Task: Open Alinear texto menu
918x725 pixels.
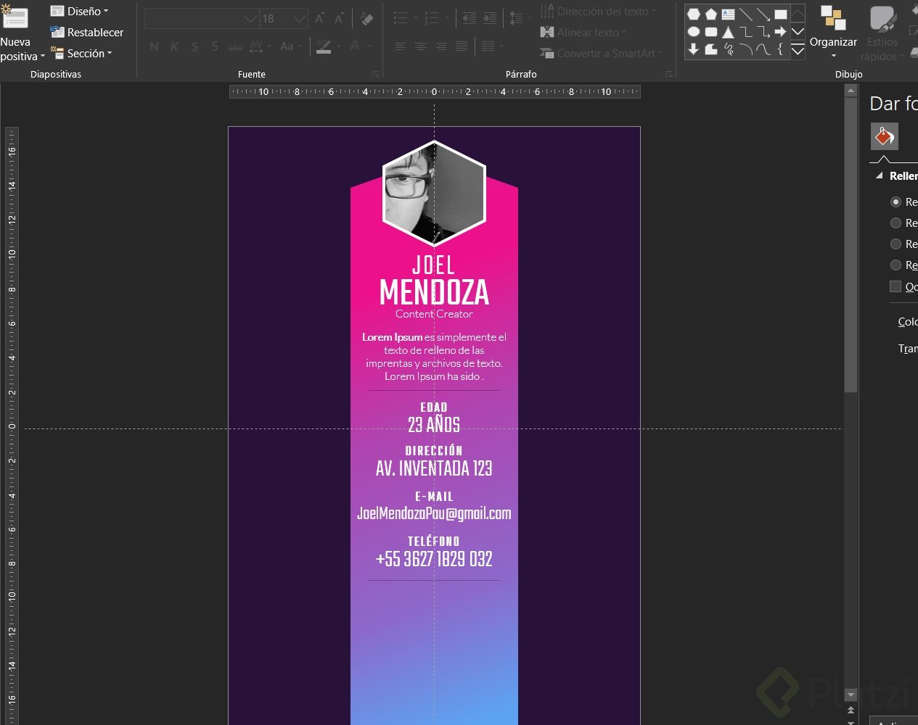Action: [x=583, y=33]
